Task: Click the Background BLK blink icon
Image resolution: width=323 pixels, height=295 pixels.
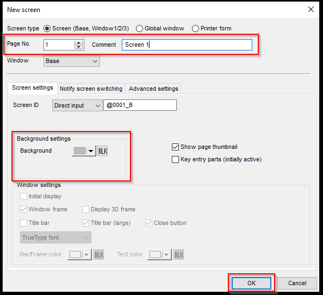Action: pos(103,151)
